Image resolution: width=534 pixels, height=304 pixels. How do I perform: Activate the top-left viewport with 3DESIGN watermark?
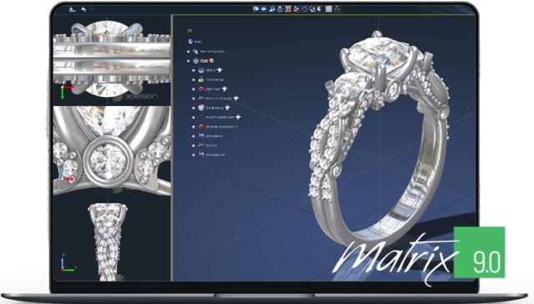pyautogui.click(x=112, y=61)
